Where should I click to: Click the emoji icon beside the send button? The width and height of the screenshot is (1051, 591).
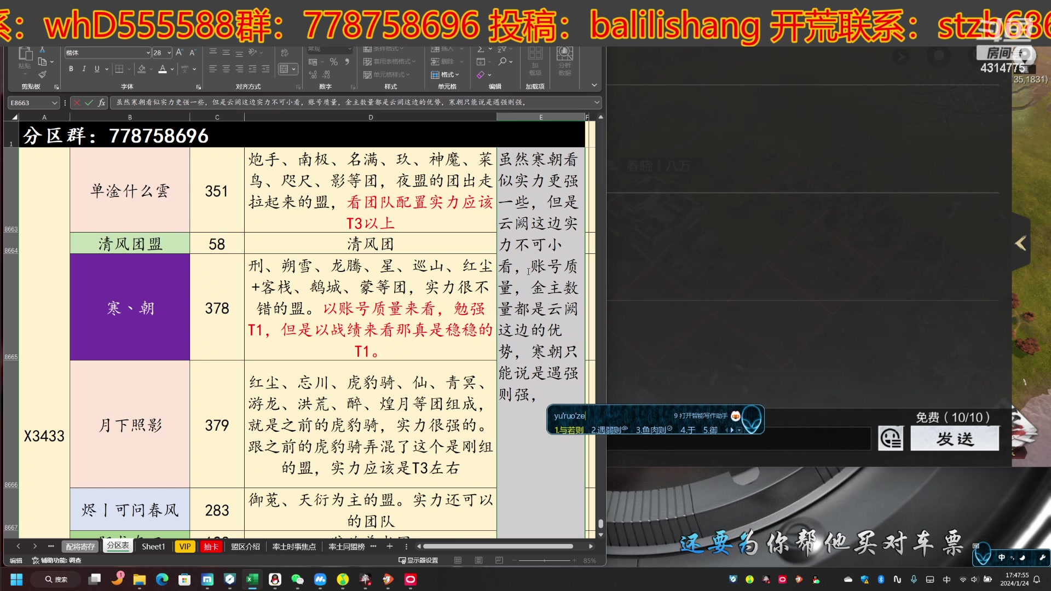click(x=891, y=438)
